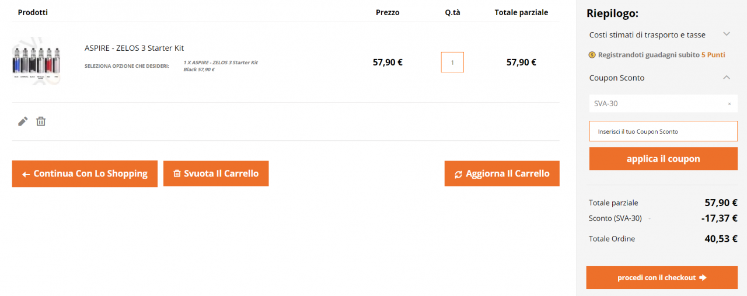This screenshot has height=296, width=747.
Task: Remove the item using the trash icon under the product
Action: click(41, 121)
